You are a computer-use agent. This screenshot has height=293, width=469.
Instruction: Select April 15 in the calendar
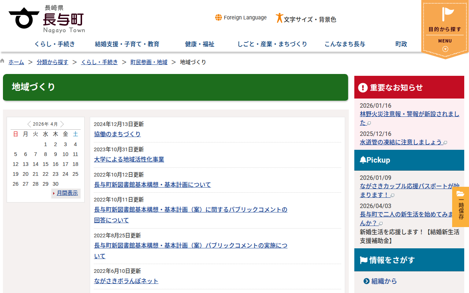pyautogui.click(x=45, y=164)
